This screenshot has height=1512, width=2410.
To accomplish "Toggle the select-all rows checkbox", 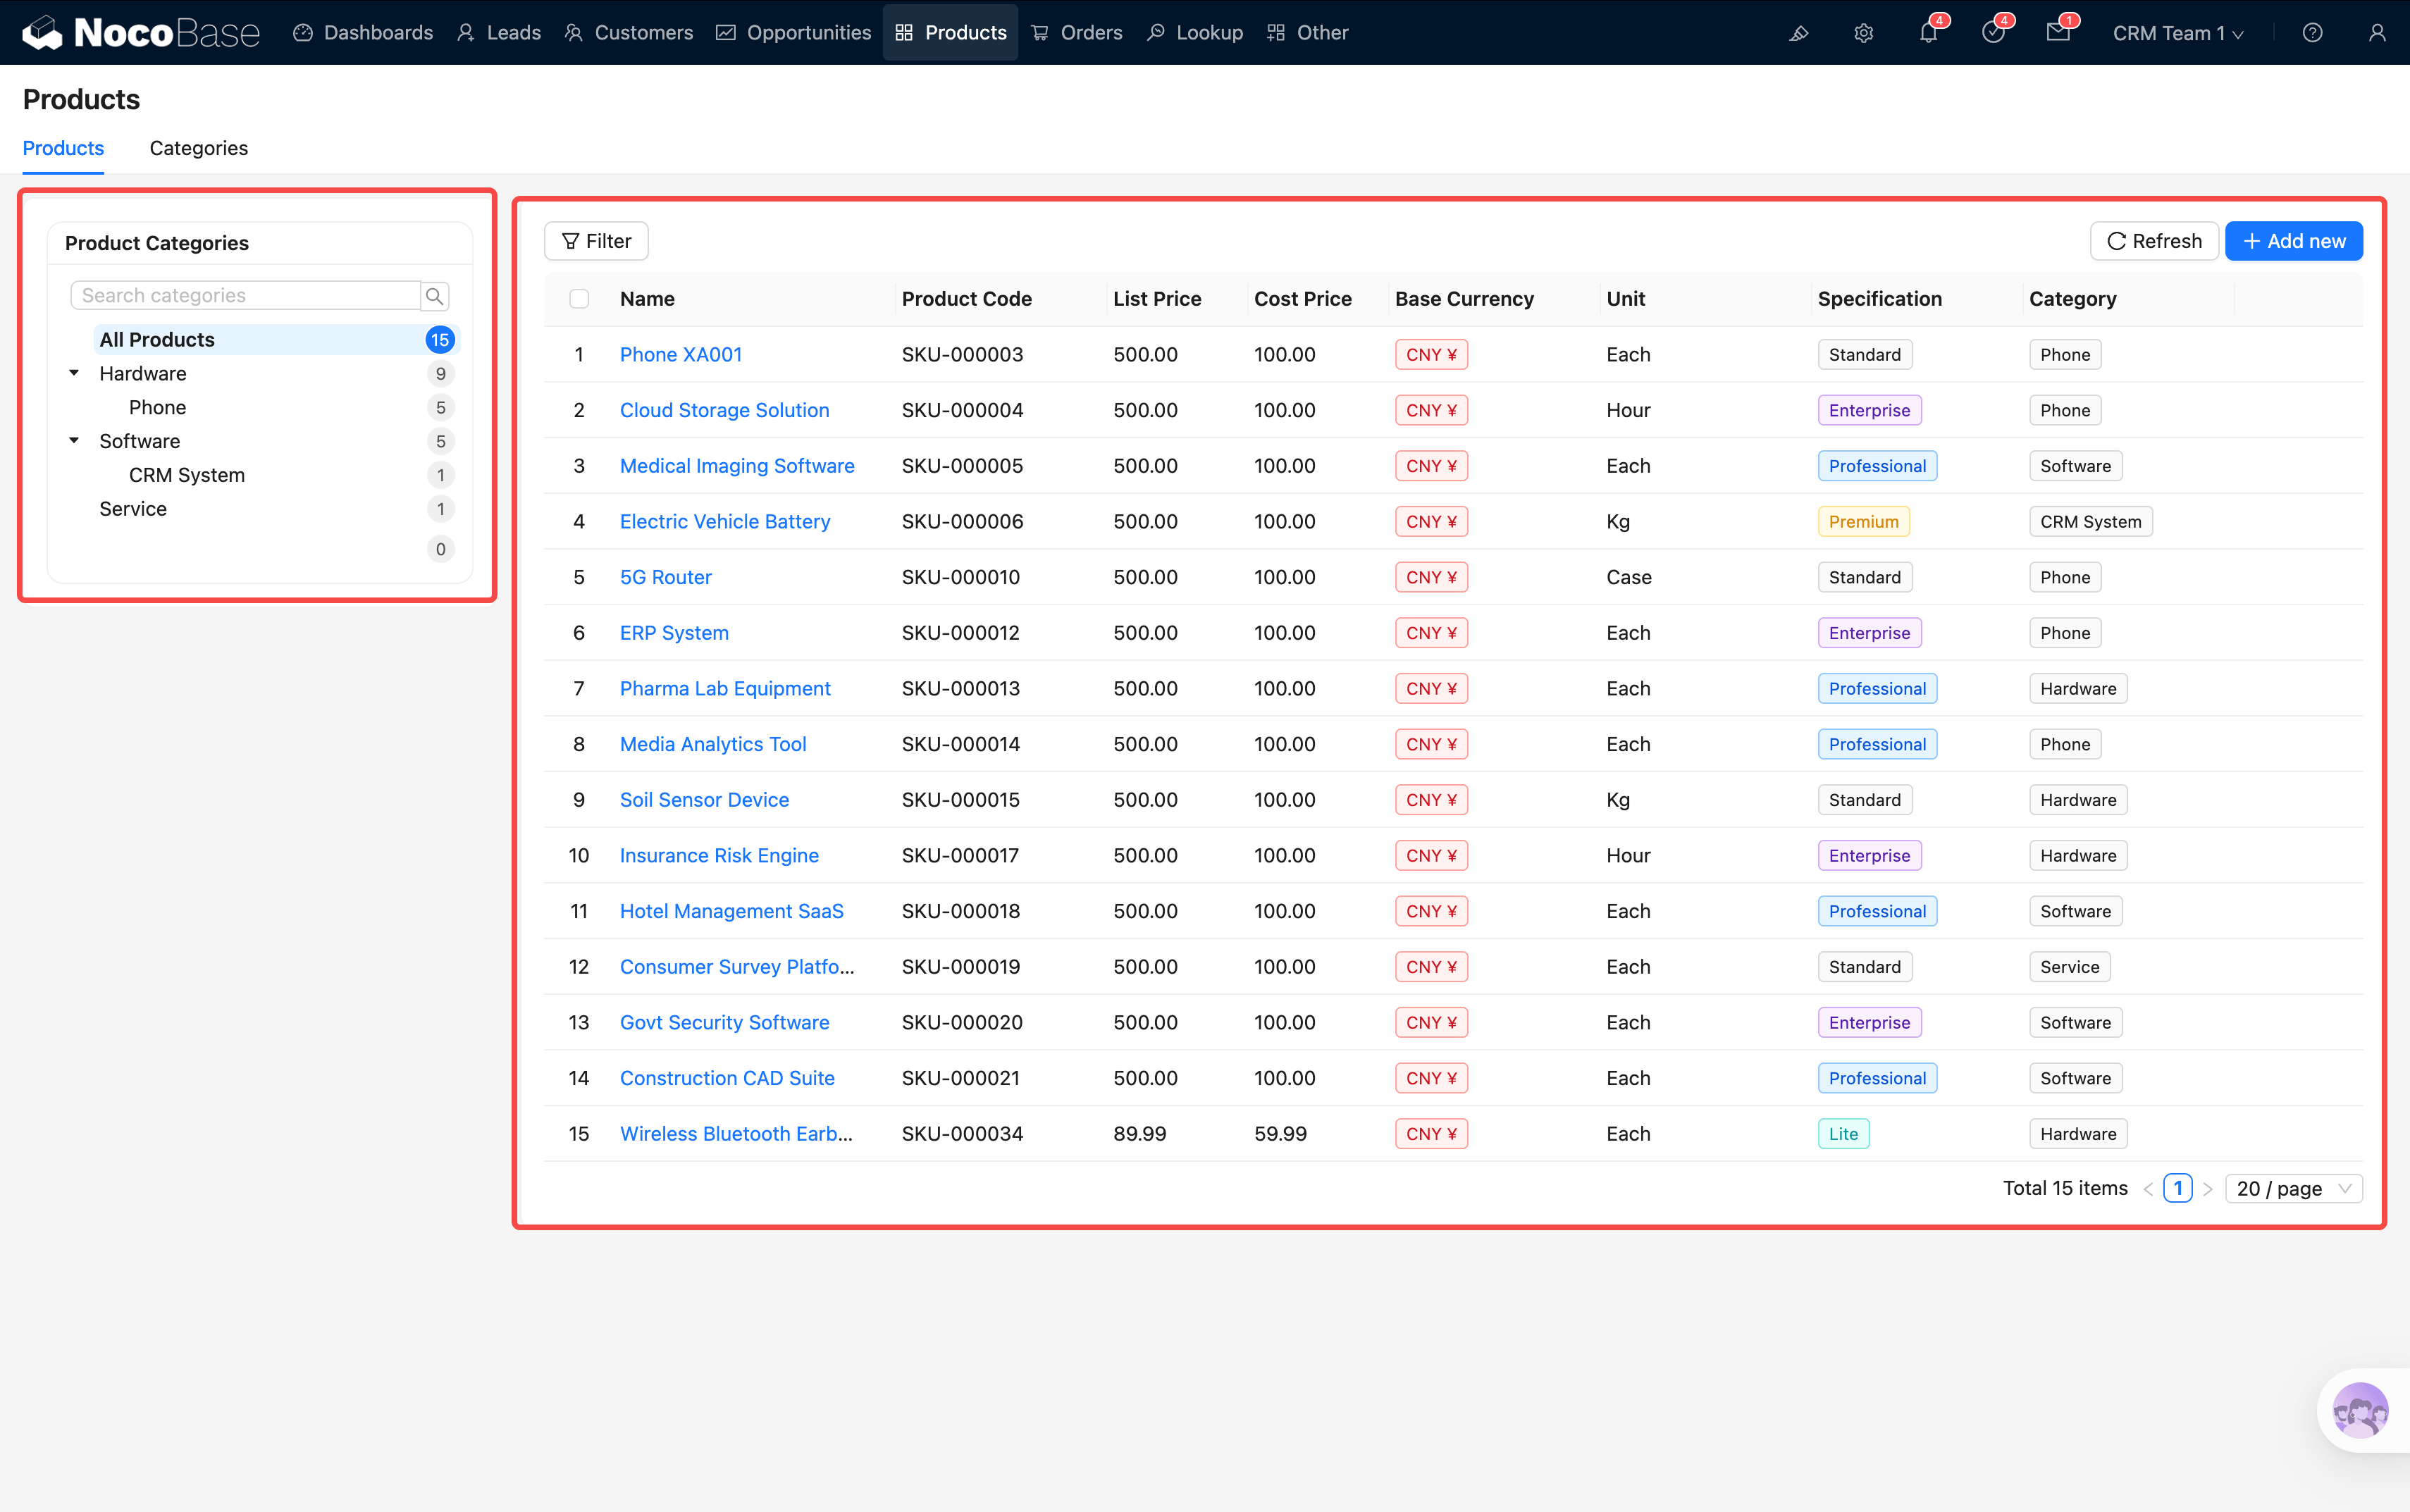I will point(579,299).
